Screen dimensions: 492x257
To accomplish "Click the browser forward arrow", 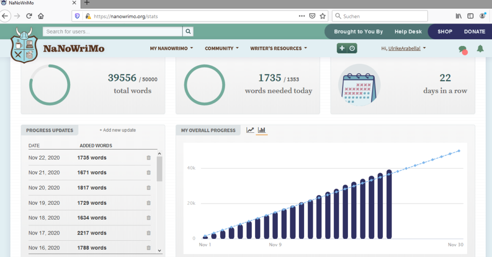I will pos(17,16).
